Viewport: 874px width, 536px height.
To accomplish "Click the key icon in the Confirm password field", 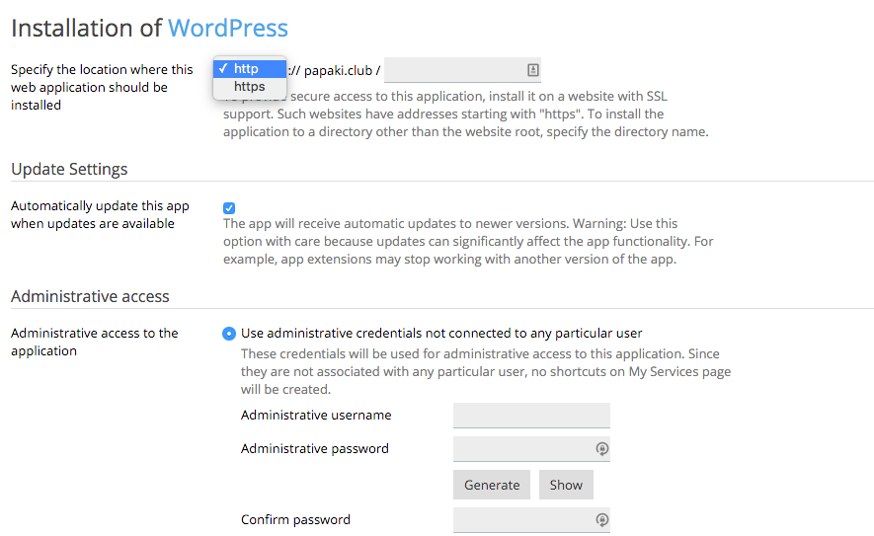I will (602, 520).
